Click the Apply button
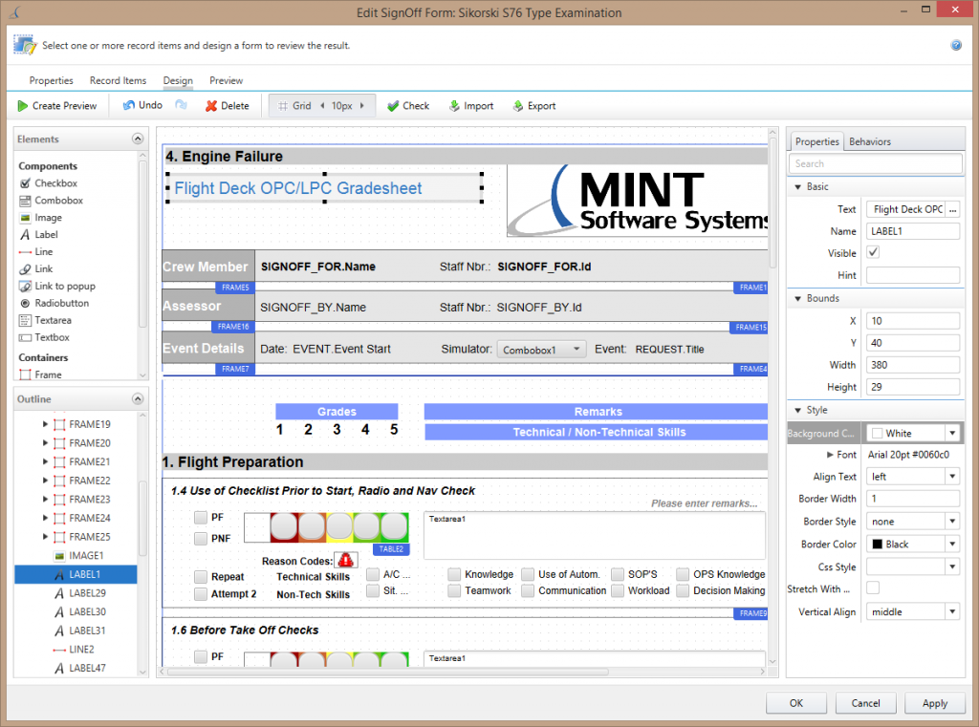This screenshot has width=979, height=727. pos(934,703)
